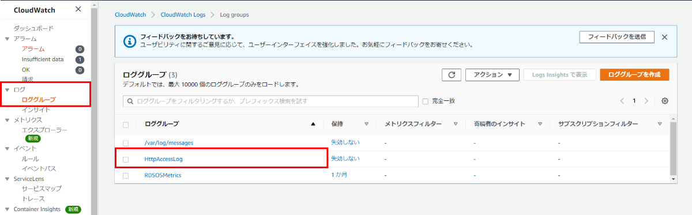
Task: Collapse the アラーム section
Action: coord(7,39)
